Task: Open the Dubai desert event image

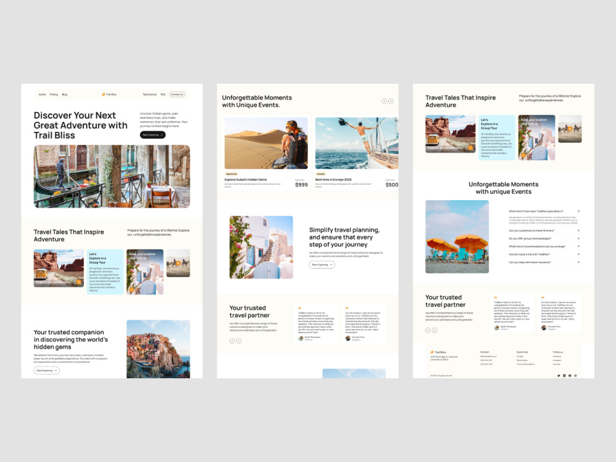Action: pyautogui.click(x=266, y=143)
